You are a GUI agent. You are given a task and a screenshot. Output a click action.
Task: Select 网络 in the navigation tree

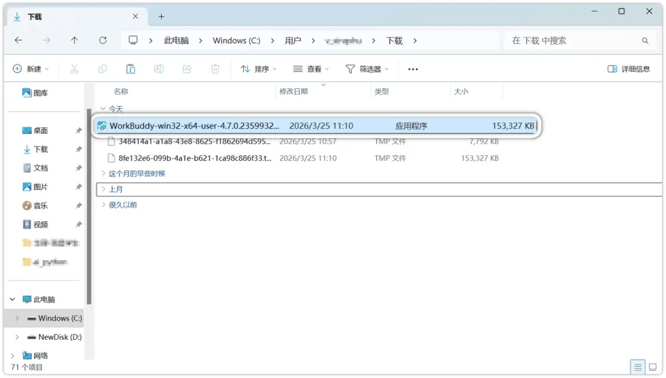point(35,355)
